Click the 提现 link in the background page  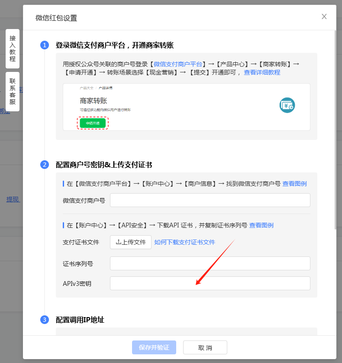13,199
